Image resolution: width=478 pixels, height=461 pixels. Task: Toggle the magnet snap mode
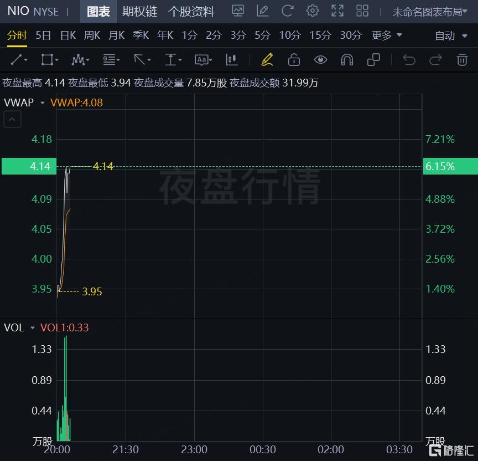coord(347,59)
